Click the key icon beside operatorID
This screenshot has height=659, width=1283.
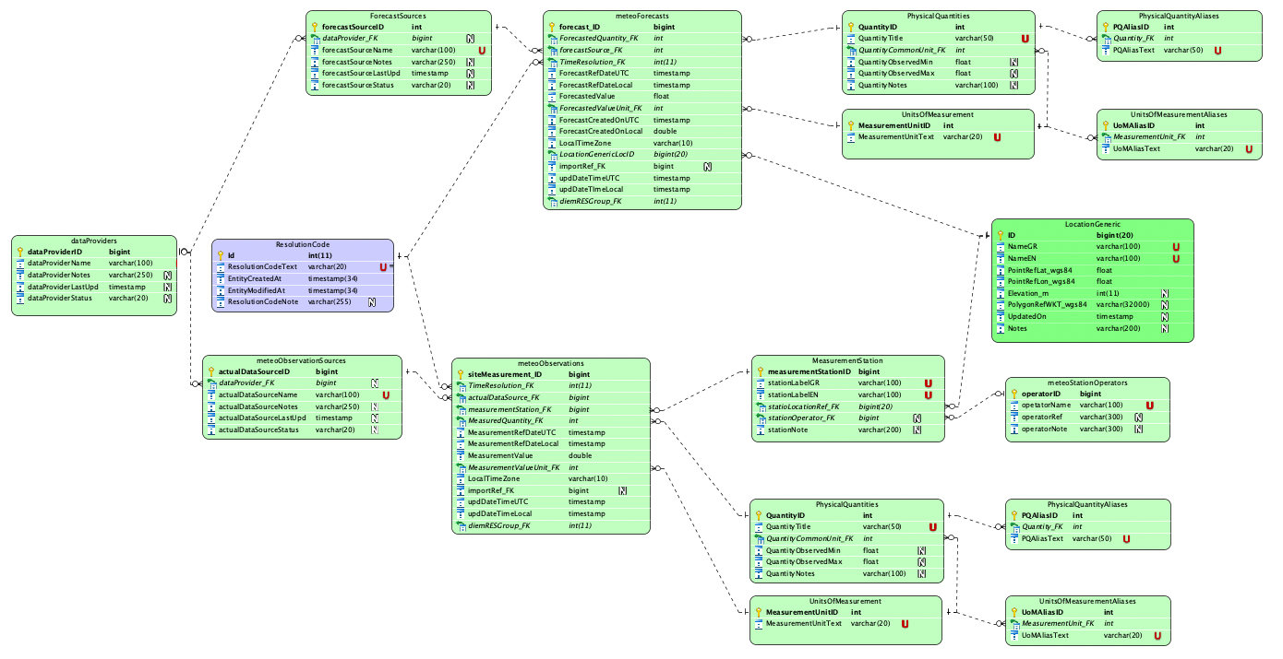coord(1013,394)
